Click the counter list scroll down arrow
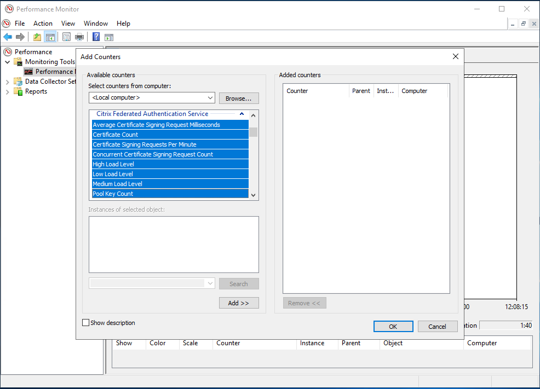Viewport: 540px width, 389px height. [253, 195]
